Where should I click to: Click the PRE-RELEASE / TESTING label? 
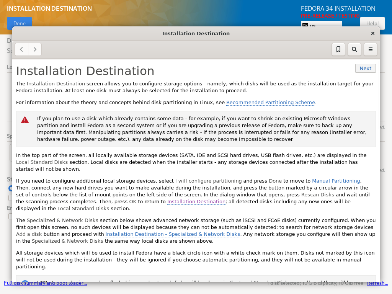click(x=330, y=16)
